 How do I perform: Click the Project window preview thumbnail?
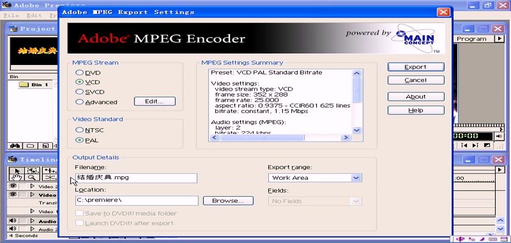(34, 51)
